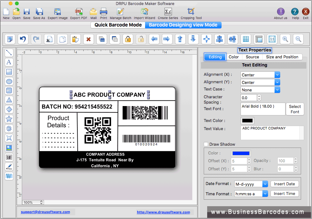Click the Save As icon
The width and height of the screenshot is (312, 219).
pos(39,12)
